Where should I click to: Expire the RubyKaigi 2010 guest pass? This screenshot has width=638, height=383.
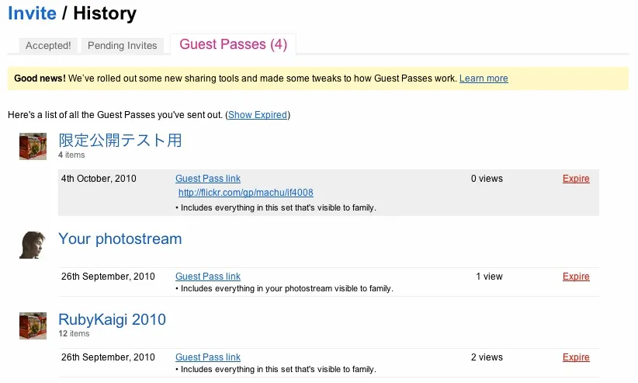pyautogui.click(x=576, y=357)
